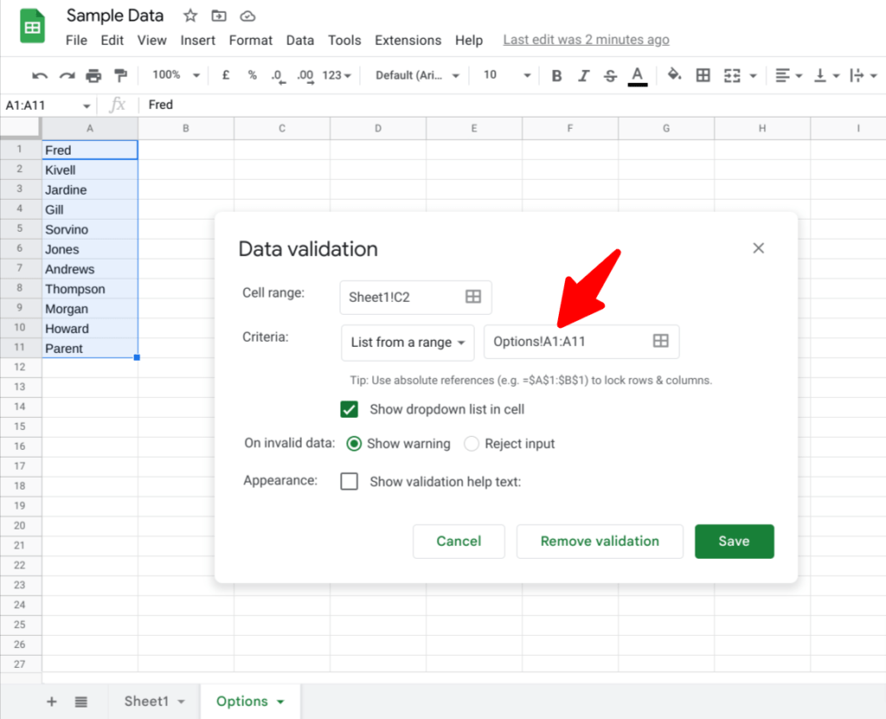The width and height of the screenshot is (886, 719).
Task: Click the Print icon
Action: [x=93, y=75]
